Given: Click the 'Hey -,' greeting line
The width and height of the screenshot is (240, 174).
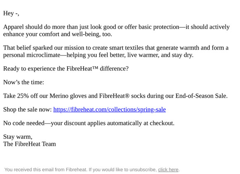Looking at the screenshot, I should click(x=11, y=13).
